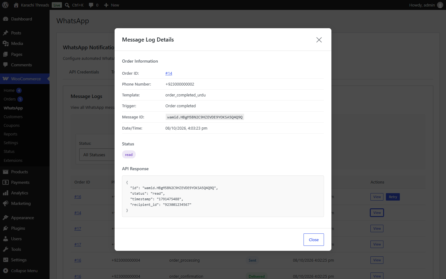Click the Products box icon
This screenshot has width=446, height=279.
[6, 172]
